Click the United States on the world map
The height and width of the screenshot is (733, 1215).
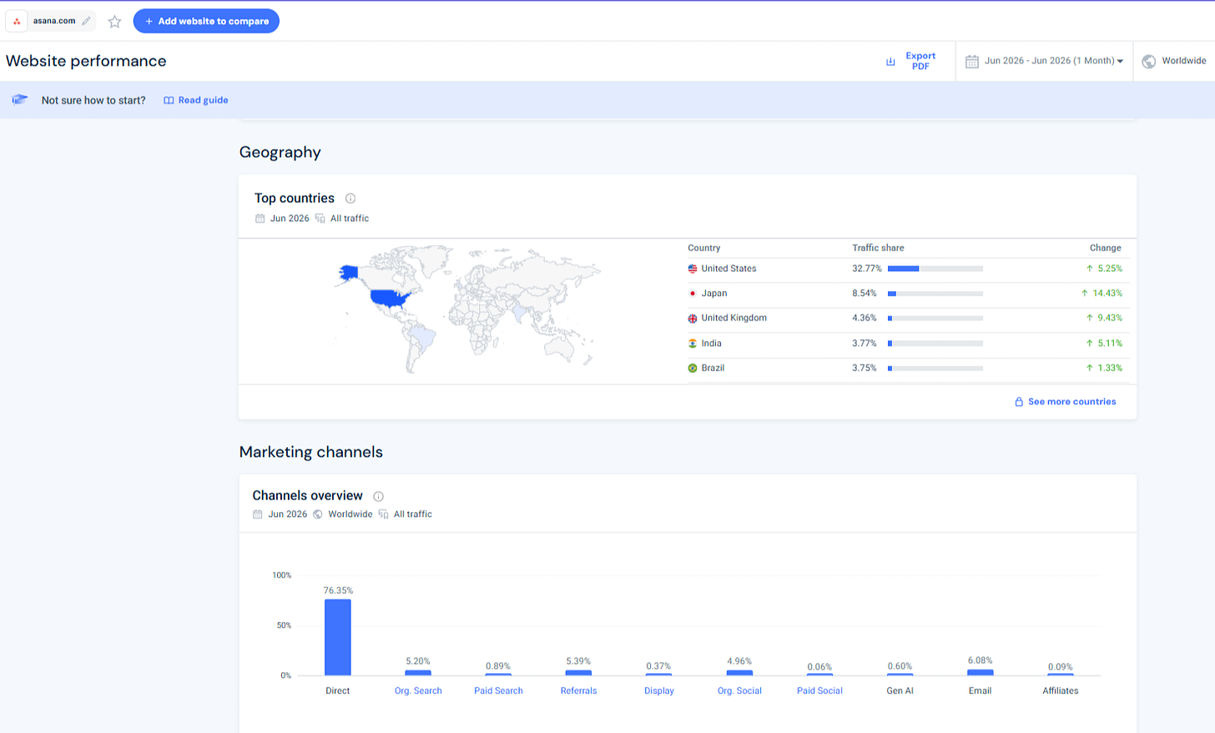[391, 299]
